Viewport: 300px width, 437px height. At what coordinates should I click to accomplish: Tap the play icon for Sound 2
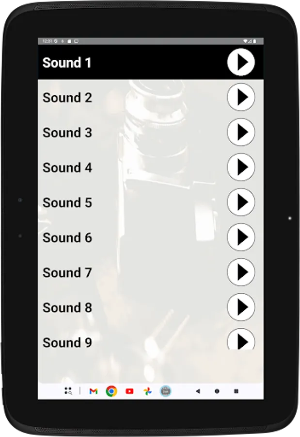(x=241, y=97)
